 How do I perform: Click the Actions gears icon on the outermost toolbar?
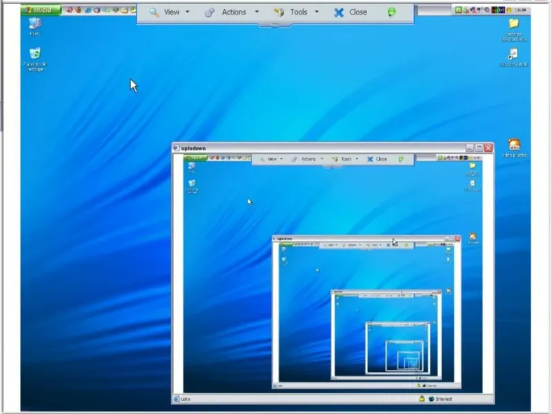tap(210, 12)
